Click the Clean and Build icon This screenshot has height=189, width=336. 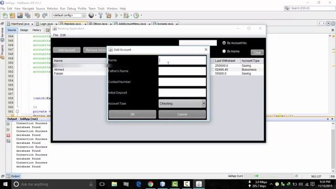109,15
